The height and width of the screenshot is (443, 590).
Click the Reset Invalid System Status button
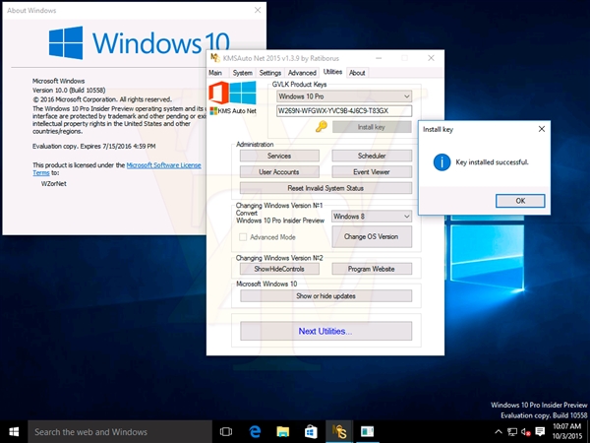[324, 188]
